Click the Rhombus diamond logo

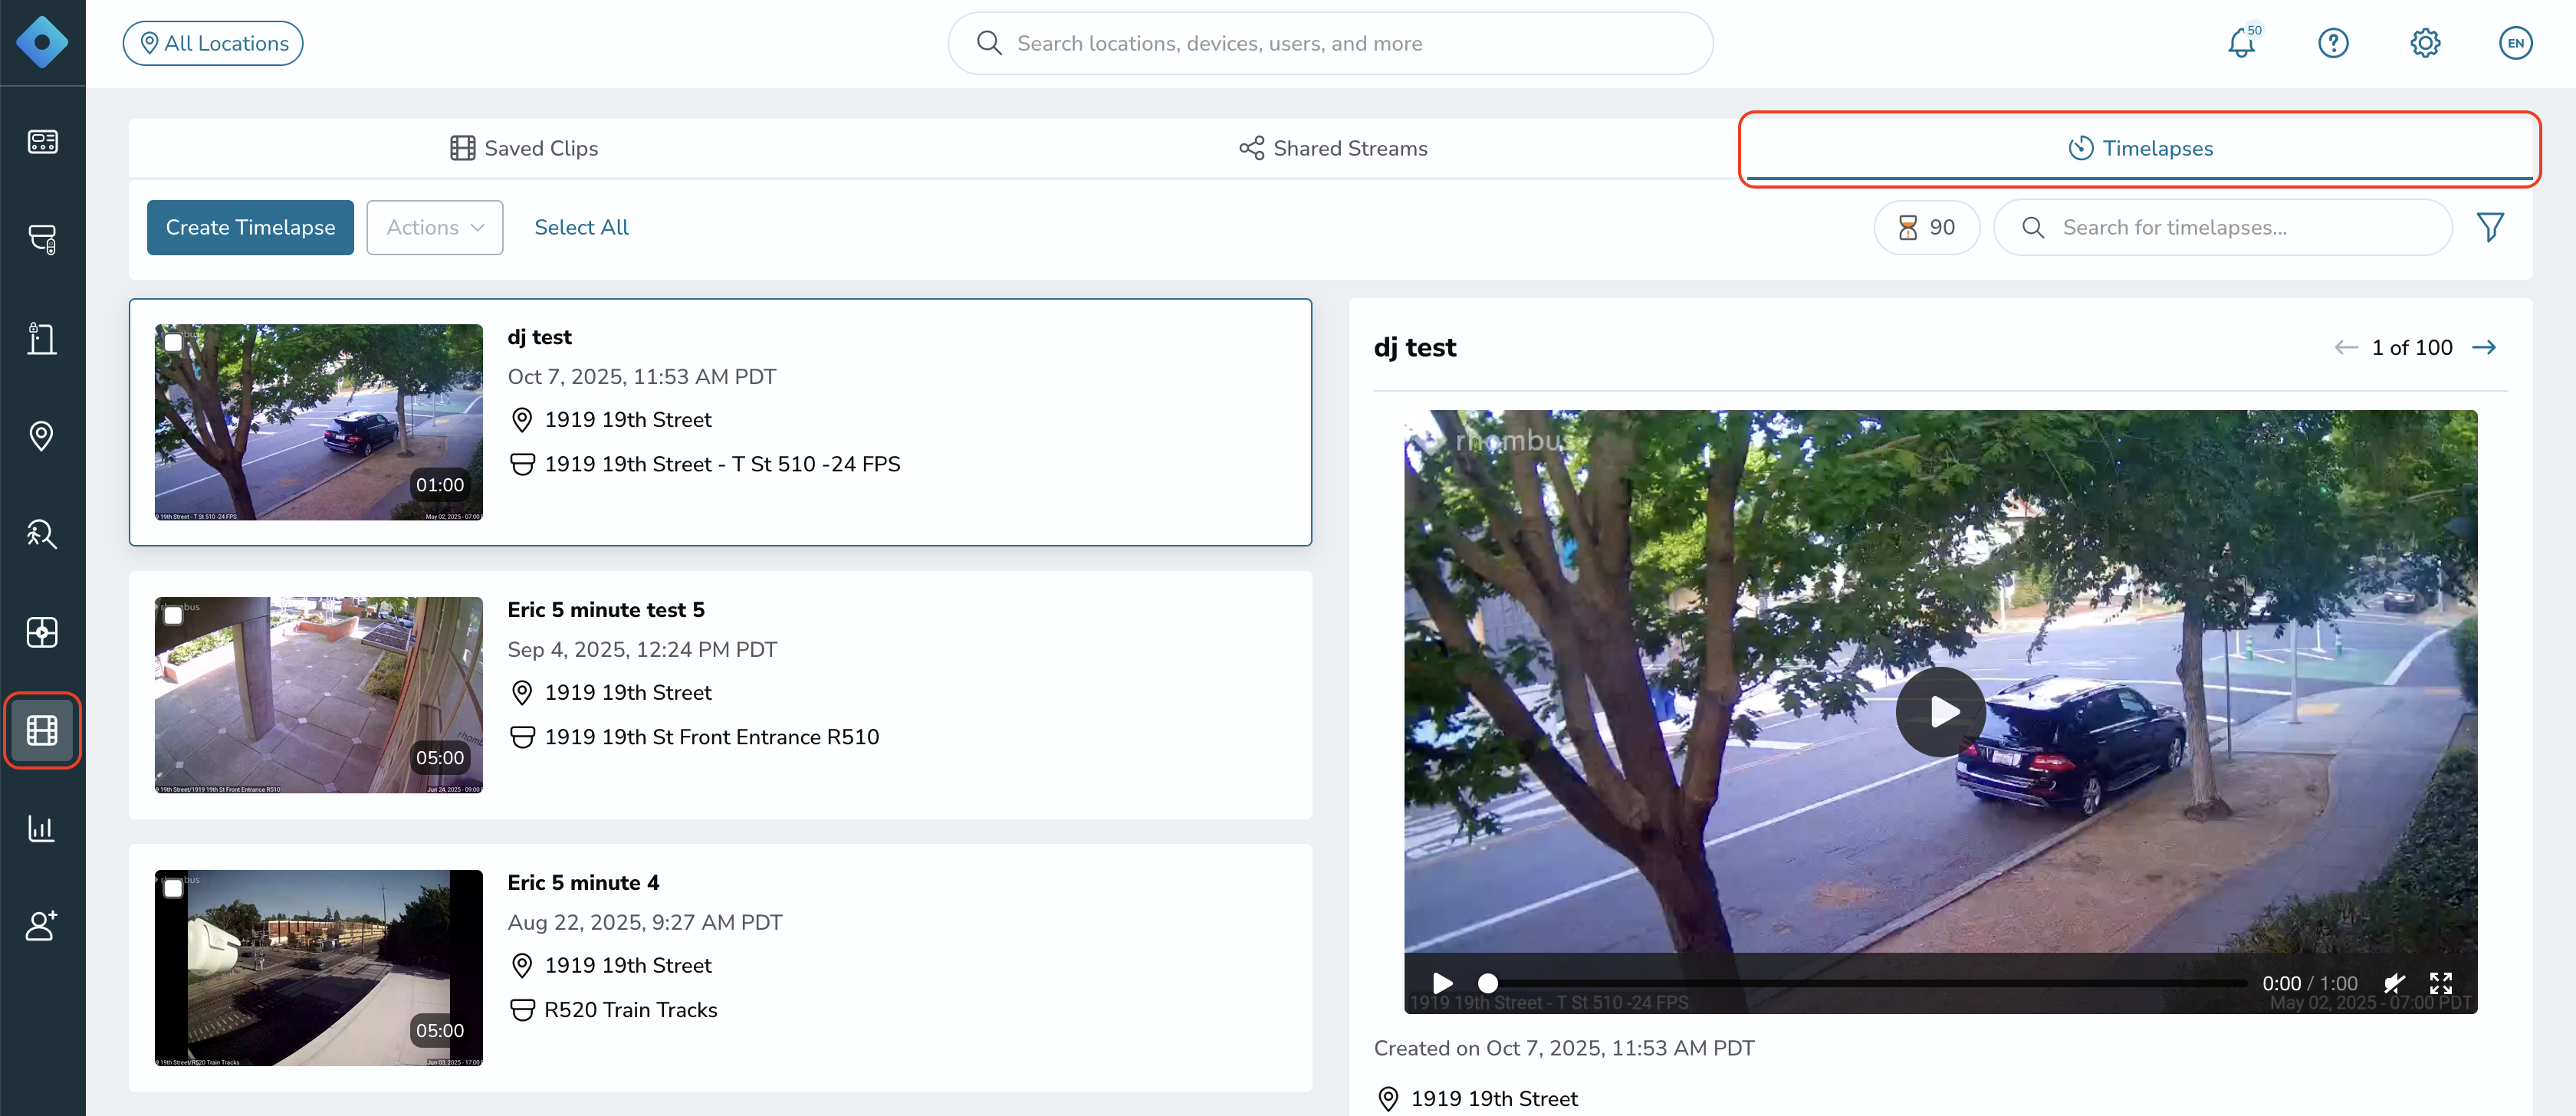point(42,43)
